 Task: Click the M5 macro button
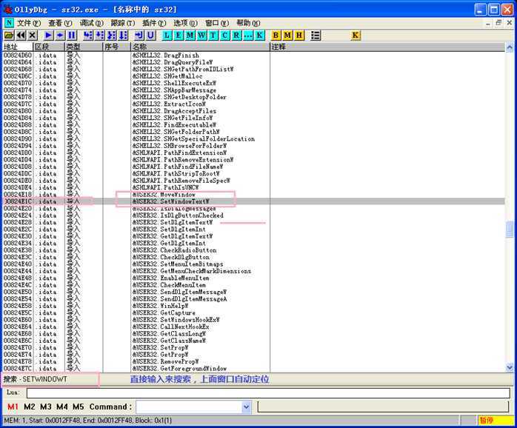pyautogui.click(x=79, y=407)
